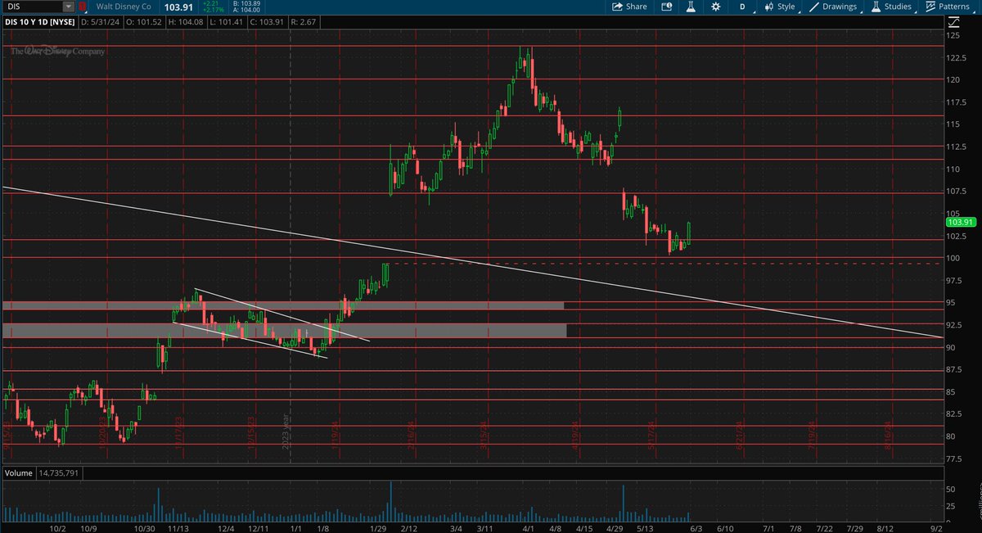The height and width of the screenshot is (533, 982).
Task: Click the candlestick icon on the Style button
Action: (768, 7)
